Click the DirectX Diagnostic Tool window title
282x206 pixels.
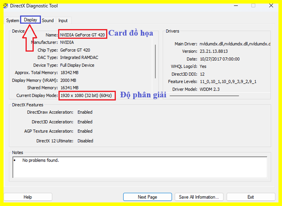click(34, 6)
